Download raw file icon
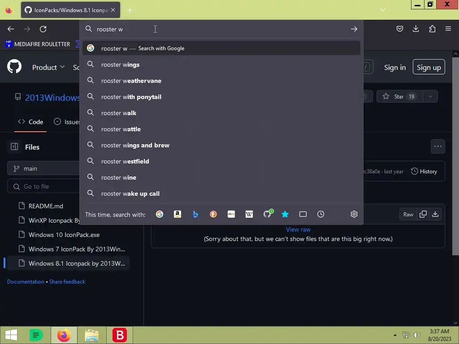This screenshot has height=344, width=459. [x=435, y=214]
